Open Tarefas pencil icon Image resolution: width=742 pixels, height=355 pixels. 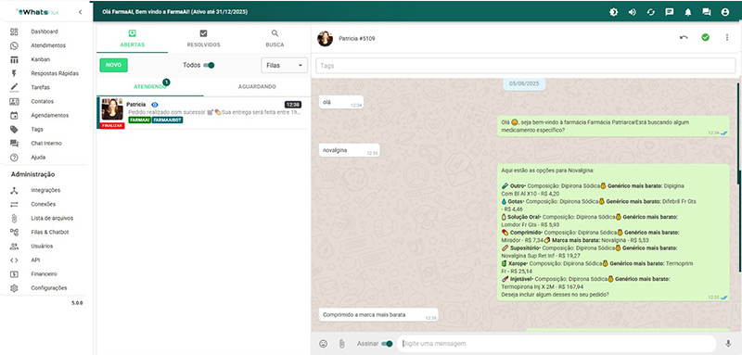(14, 87)
